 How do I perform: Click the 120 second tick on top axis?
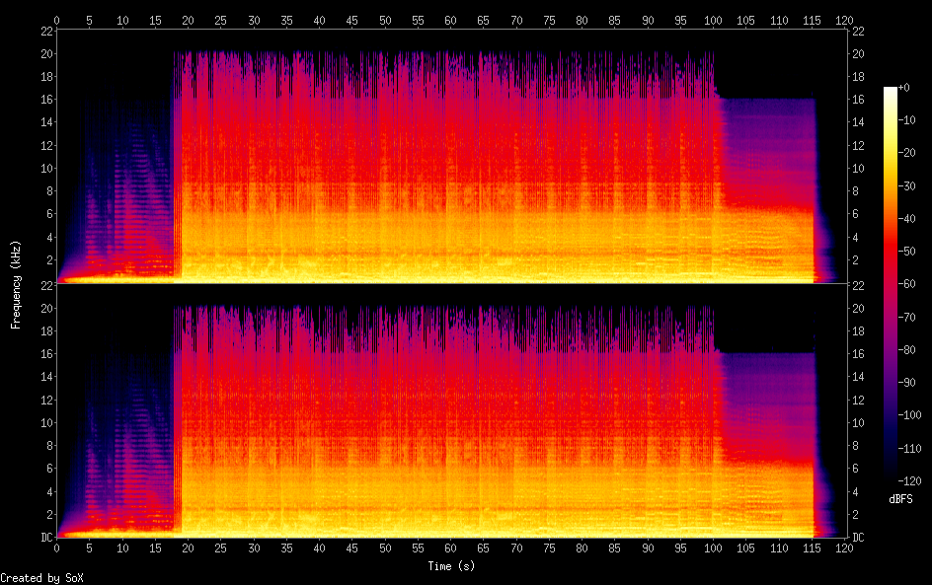(844, 20)
